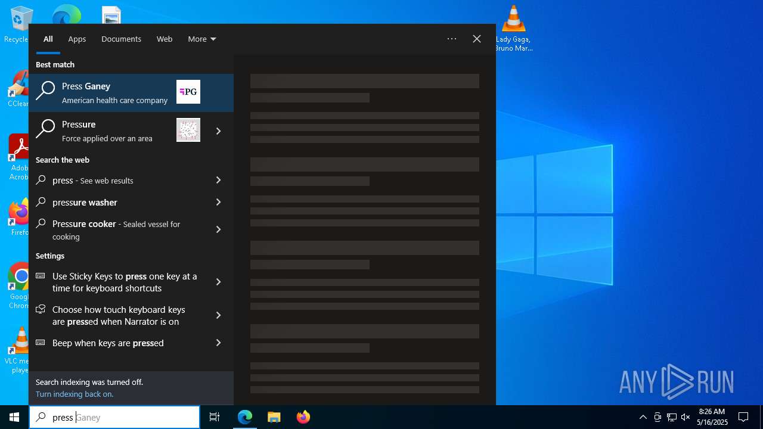Select the Recycle Bin desktop icon
The image size is (763, 429).
(x=19, y=24)
